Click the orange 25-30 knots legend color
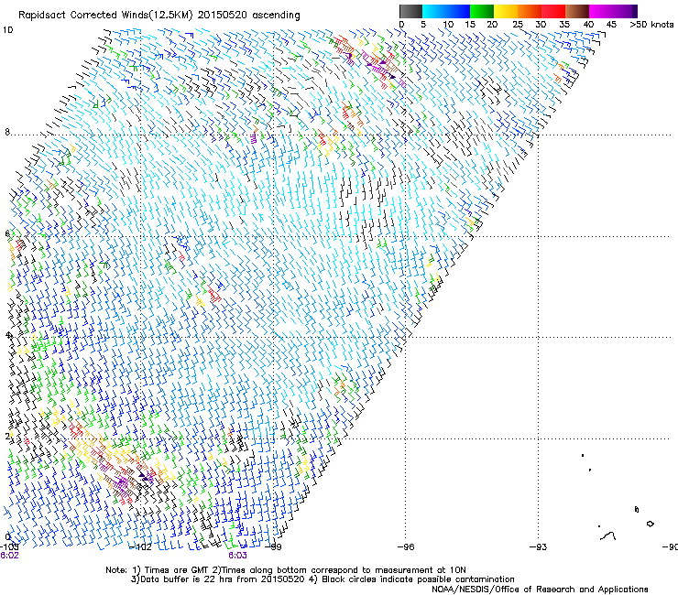The width and height of the screenshot is (678, 595). click(530, 11)
